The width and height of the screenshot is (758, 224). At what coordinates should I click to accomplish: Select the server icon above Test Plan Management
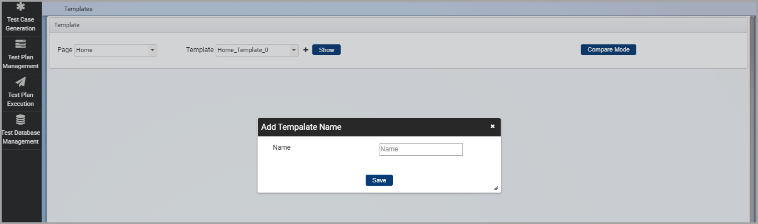tap(21, 44)
